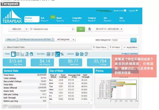Viewport: 159px width, 110px height.
Task: Click the My Account link
Action: click(x=120, y=11)
